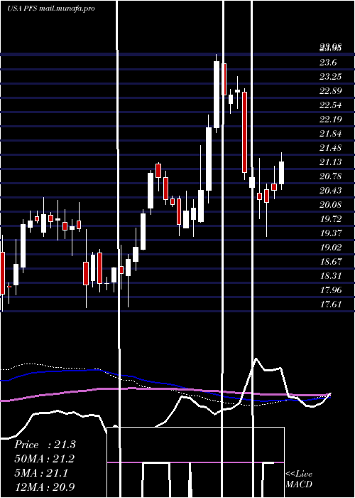
Task: Click the '12MA : 20.9' readout
Action: [45, 487]
